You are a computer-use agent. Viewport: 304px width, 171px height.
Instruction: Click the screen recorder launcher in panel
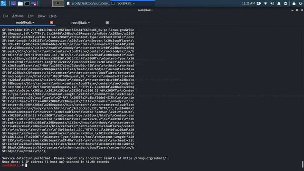[34, 3]
